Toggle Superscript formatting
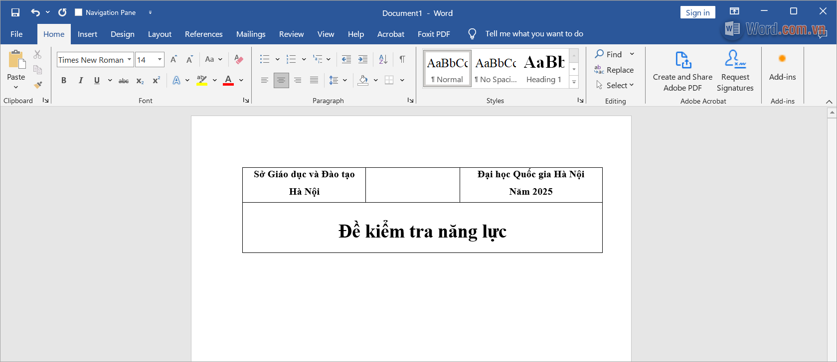Screen dimensions: 837x362 156,80
